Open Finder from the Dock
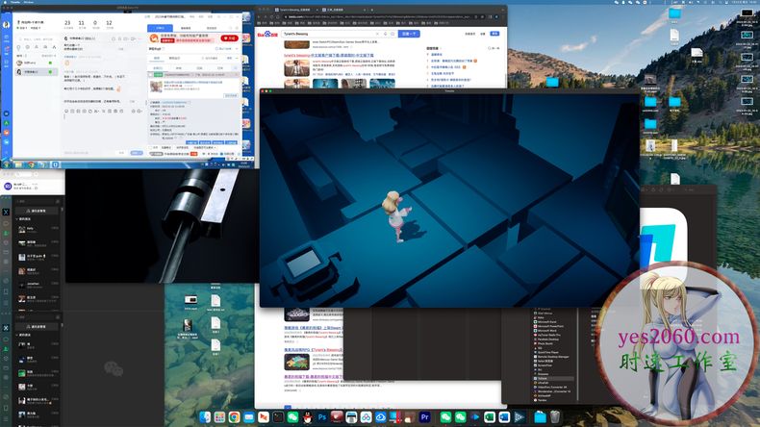Viewport: 760px width, 427px height. pyautogui.click(x=204, y=416)
